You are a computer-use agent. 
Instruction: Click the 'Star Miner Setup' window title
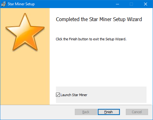click(x=21, y=4)
